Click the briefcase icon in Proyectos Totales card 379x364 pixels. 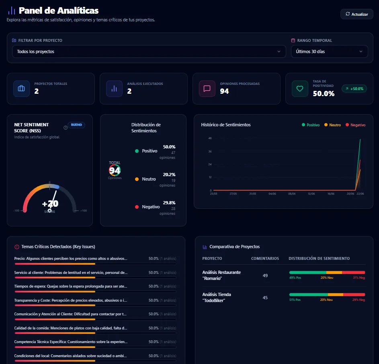21,88
